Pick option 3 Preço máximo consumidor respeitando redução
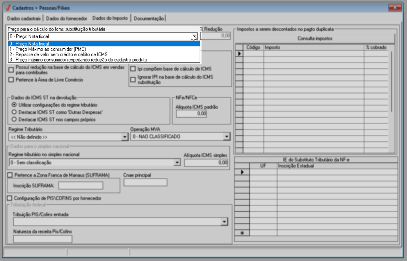Viewport: 407px width, 261px height. click(x=78, y=60)
